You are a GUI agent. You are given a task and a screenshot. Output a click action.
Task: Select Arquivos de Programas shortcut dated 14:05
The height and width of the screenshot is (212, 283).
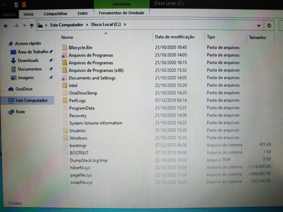coord(91,55)
